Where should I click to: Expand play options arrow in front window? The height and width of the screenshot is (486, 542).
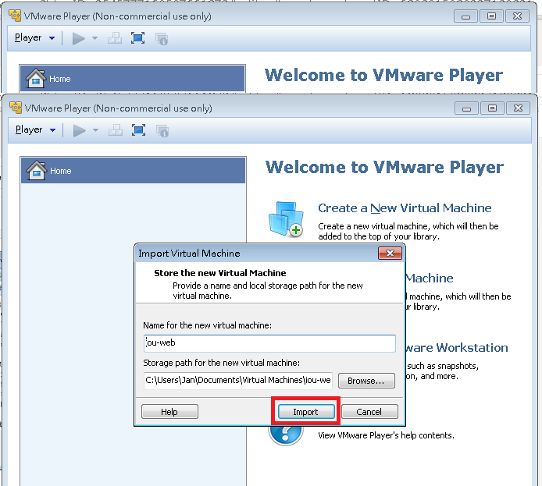point(96,130)
